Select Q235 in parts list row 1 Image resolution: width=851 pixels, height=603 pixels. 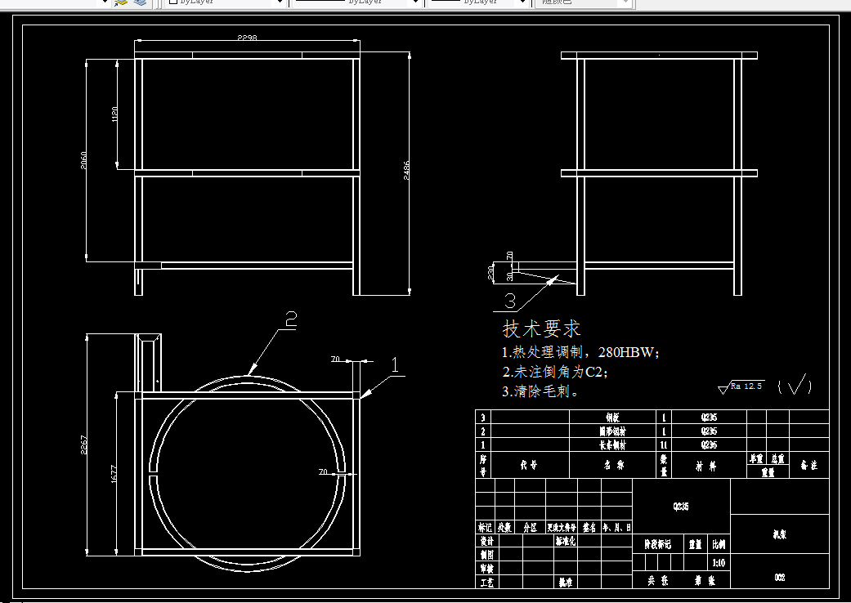tap(709, 444)
